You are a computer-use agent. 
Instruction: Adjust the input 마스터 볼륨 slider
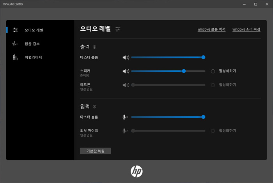pos(168,117)
